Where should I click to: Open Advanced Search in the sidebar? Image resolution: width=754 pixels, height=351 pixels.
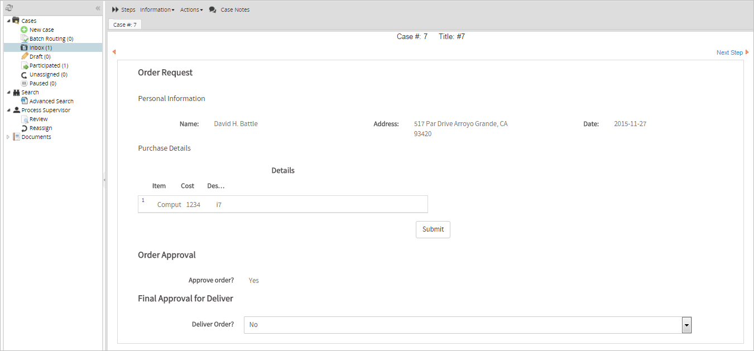point(51,101)
